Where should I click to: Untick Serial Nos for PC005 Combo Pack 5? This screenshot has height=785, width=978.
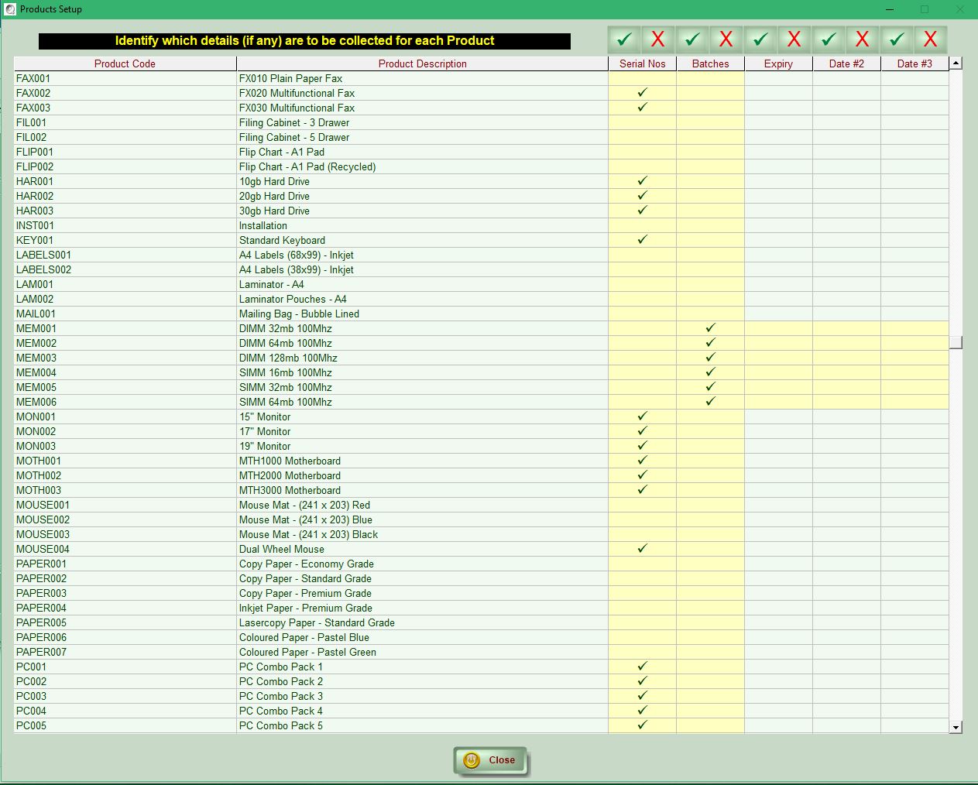tap(643, 725)
